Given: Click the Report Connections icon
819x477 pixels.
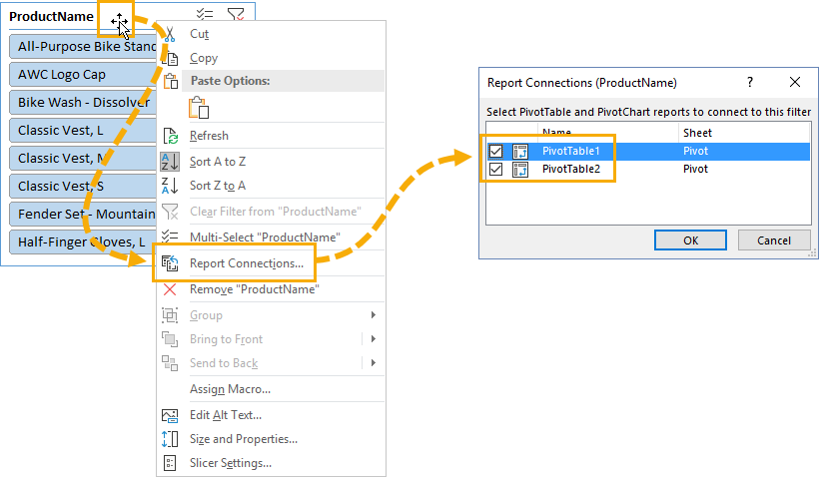Looking at the screenshot, I should click(170, 263).
